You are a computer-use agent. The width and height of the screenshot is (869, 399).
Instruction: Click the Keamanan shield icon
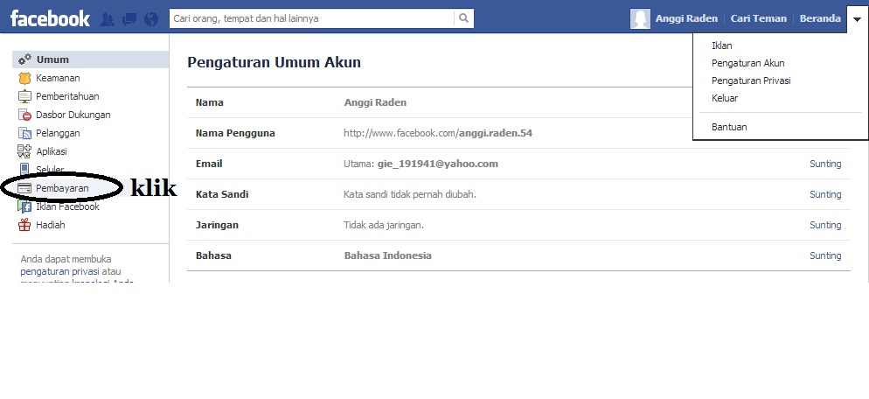point(25,78)
